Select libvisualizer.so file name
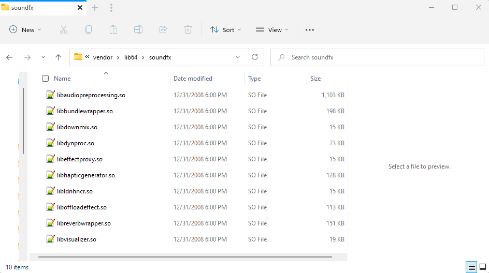This screenshot has height=273, width=489. coord(77,239)
